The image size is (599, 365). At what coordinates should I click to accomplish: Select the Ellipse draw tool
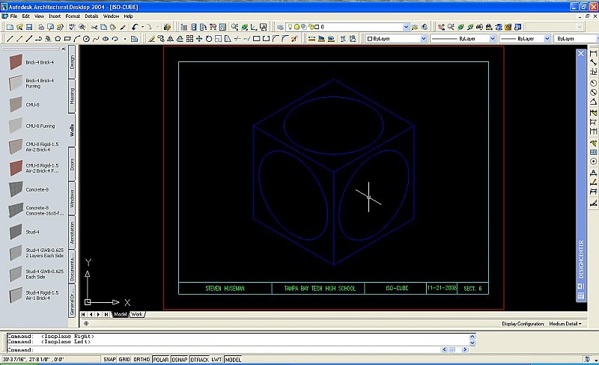click(106, 39)
